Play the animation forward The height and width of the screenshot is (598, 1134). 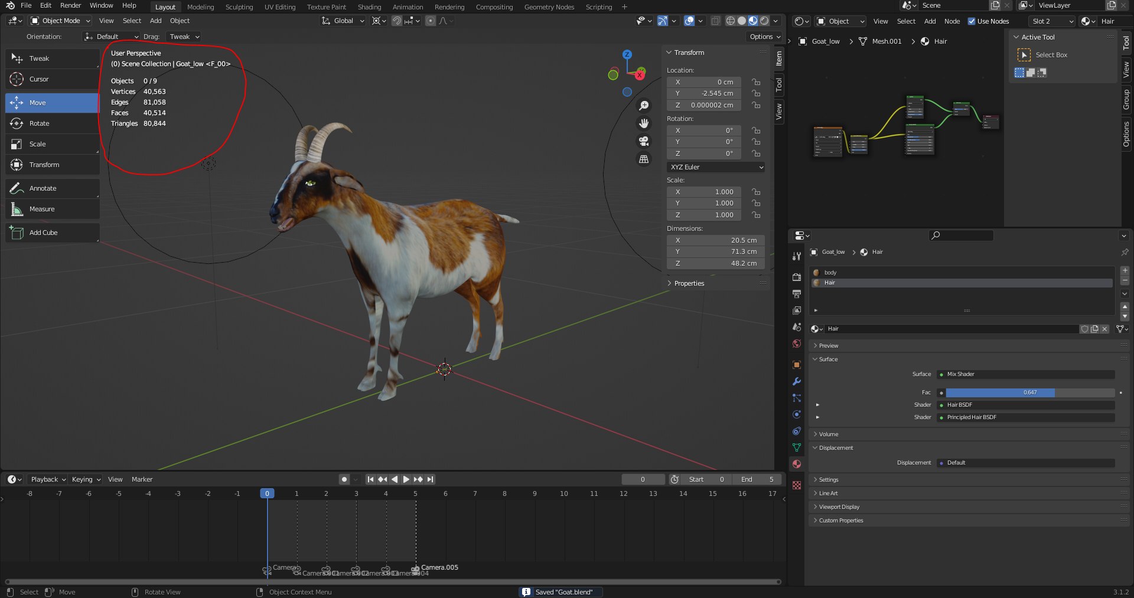click(x=406, y=479)
